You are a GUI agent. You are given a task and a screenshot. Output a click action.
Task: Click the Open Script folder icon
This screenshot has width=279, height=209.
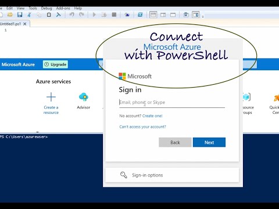click(10, 15)
